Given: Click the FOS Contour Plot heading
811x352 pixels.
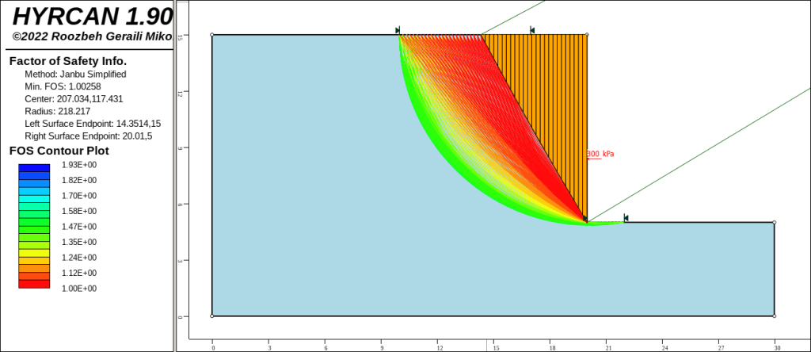Looking at the screenshot, I should tap(59, 151).
